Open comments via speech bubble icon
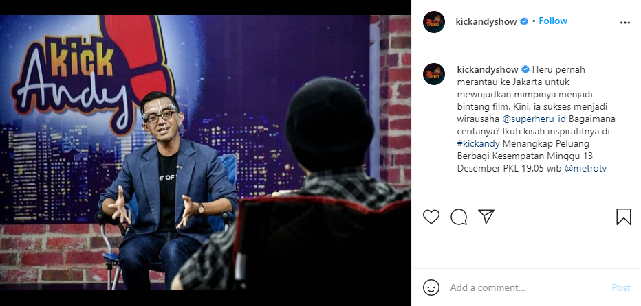 pyautogui.click(x=459, y=217)
